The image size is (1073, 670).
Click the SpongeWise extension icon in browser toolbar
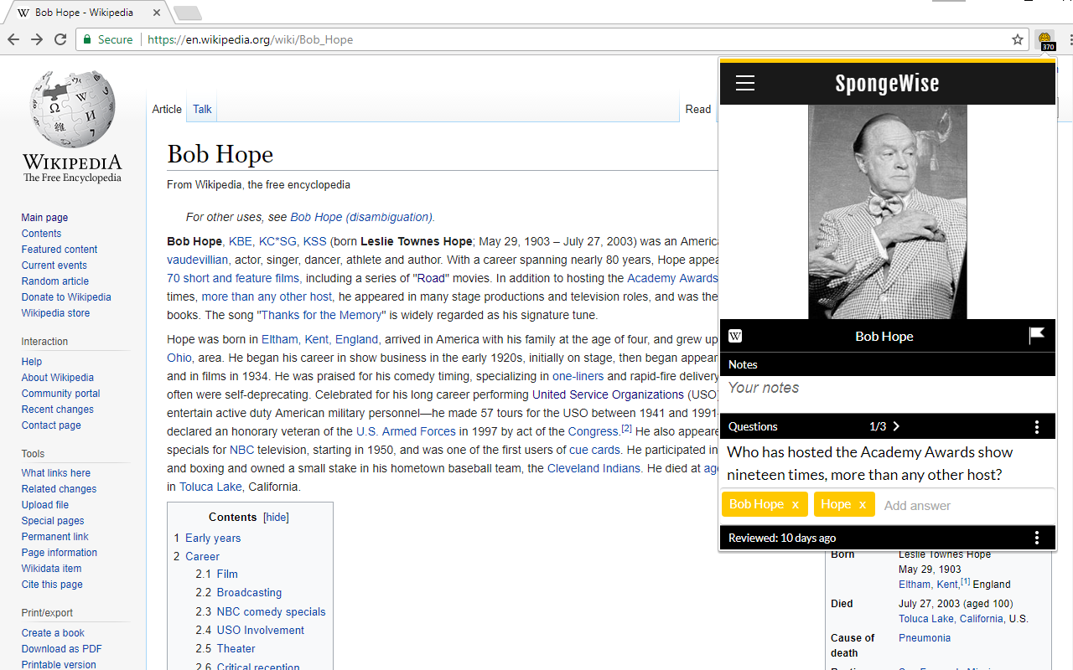[x=1044, y=39]
